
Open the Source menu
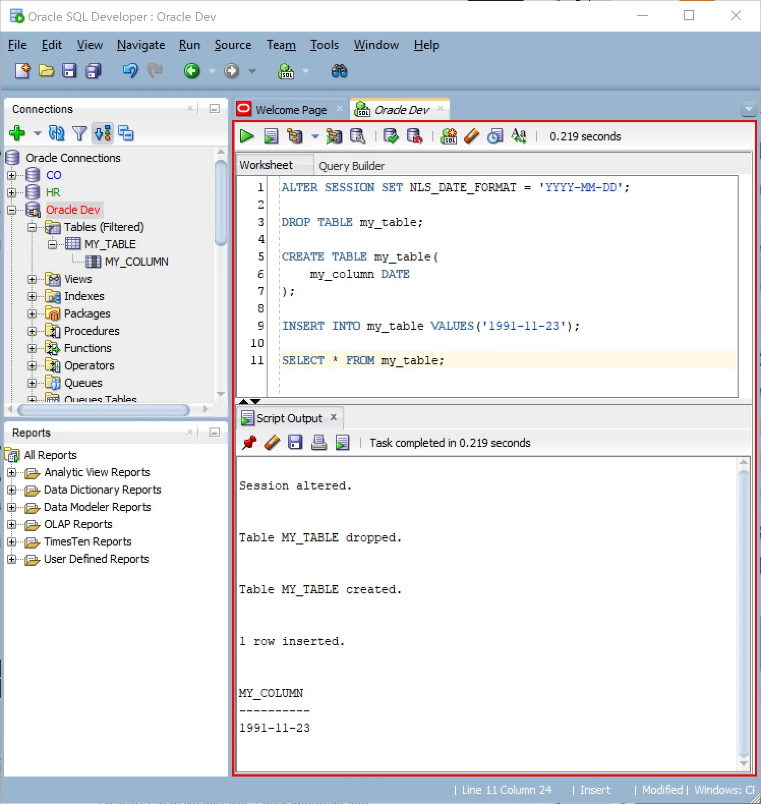[x=233, y=45]
